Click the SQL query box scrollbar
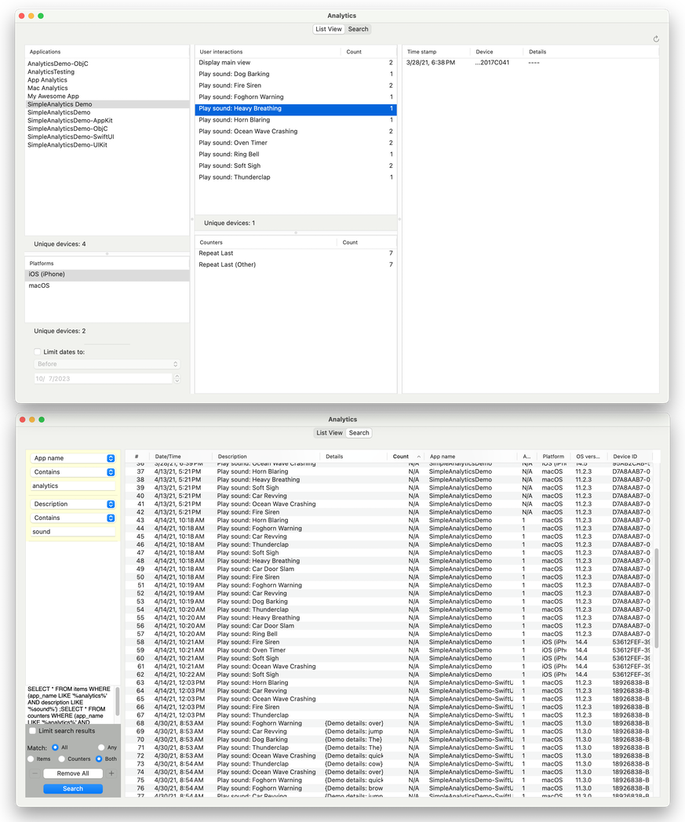Image resolution: width=685 pixels, height=822 pixels. 117,701
